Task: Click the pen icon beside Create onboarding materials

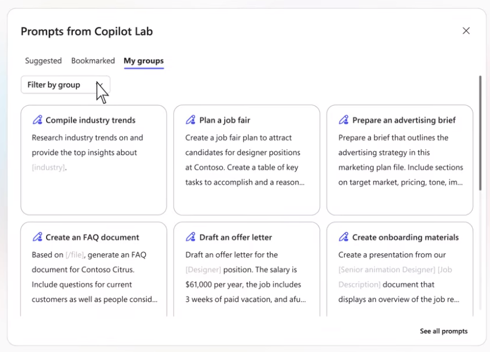Action: point(344,237)
